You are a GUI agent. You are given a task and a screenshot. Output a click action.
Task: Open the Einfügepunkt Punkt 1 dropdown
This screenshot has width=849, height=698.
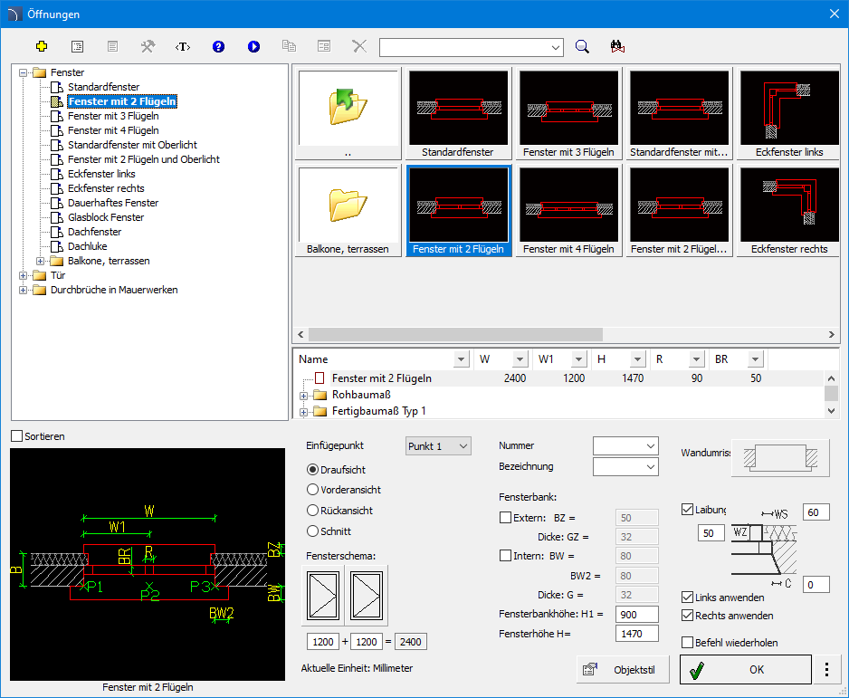coord(438,446)
